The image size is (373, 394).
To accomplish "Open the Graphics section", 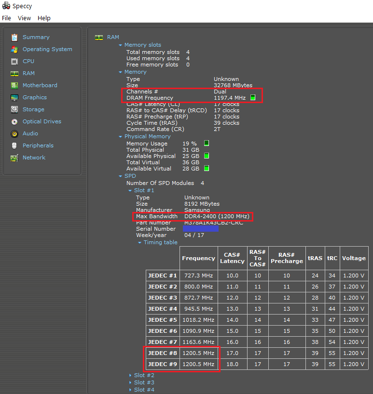I will pyautogui.click(x=35, y=97).
